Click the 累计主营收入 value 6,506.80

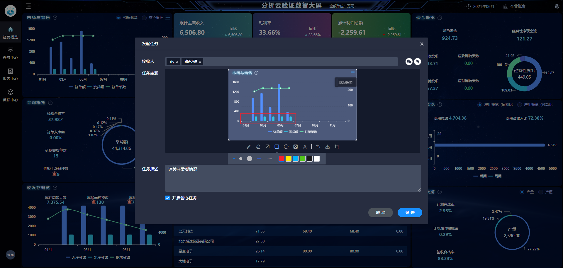point(192,33)
